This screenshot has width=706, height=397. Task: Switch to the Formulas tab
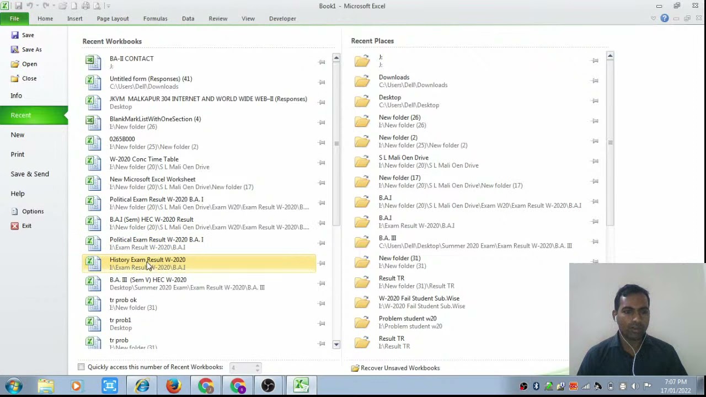[155, 19]
